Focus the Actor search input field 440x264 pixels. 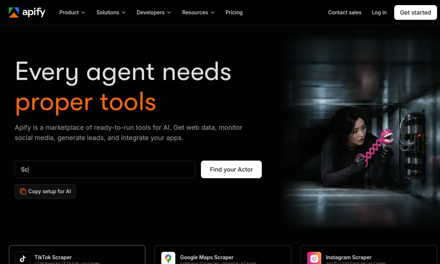click(x=105, y=169)
